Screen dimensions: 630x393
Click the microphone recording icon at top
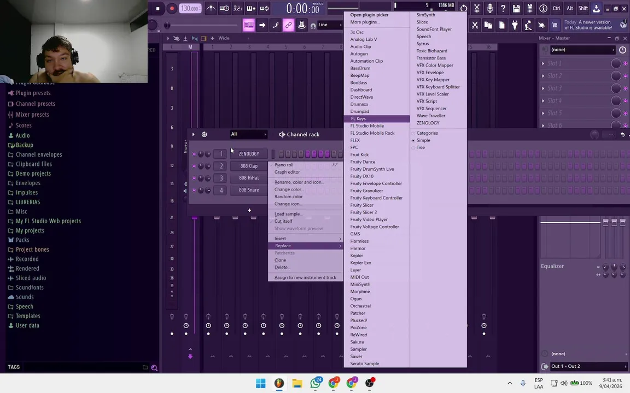point(490,8)
